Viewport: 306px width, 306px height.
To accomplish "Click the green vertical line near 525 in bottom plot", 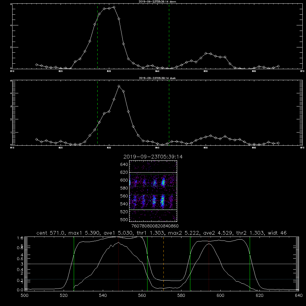I will click(x=74, y=264).
